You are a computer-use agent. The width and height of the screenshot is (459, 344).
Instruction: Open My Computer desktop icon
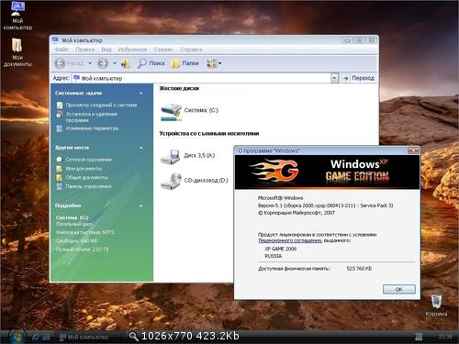17,16
